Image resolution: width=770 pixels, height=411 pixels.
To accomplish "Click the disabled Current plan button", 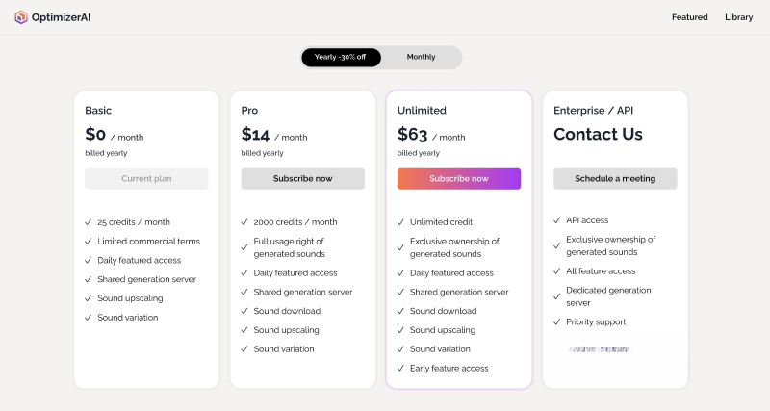I will point(146,178).
